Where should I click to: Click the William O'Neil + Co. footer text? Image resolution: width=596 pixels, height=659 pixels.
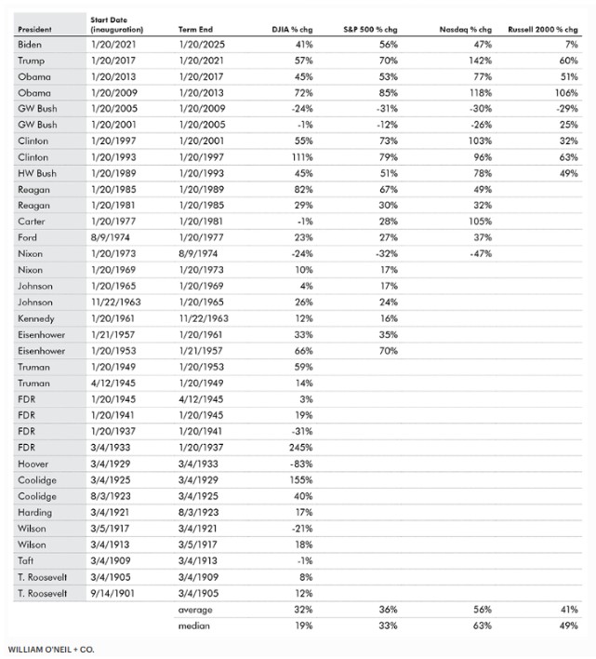51,649
